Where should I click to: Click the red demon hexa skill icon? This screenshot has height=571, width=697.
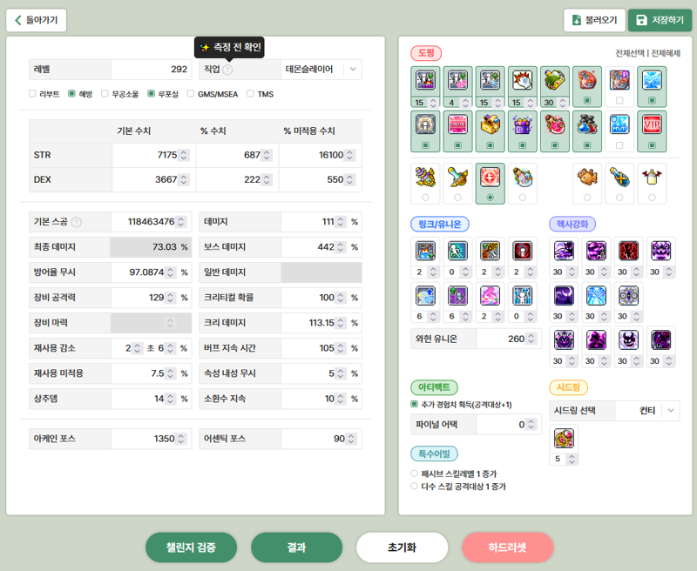tap(628, 251)
